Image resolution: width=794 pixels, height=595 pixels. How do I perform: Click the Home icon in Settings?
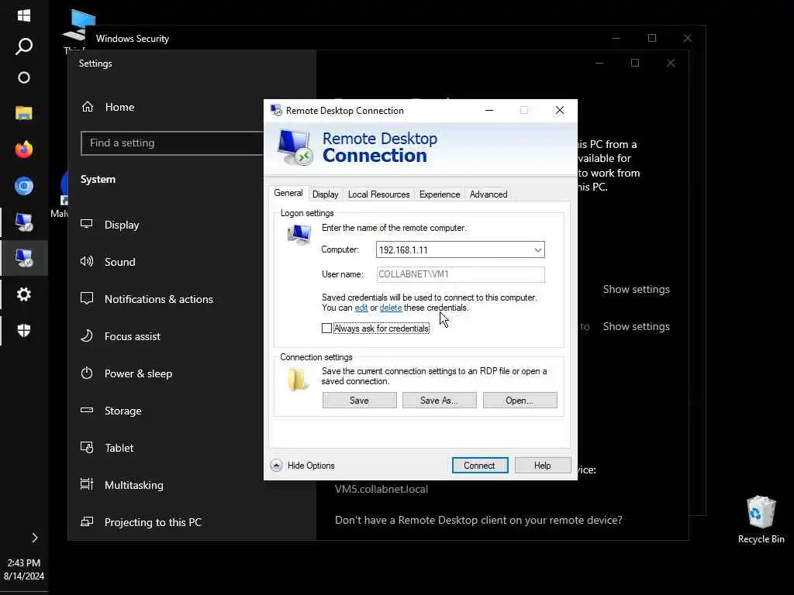[88, 107]
